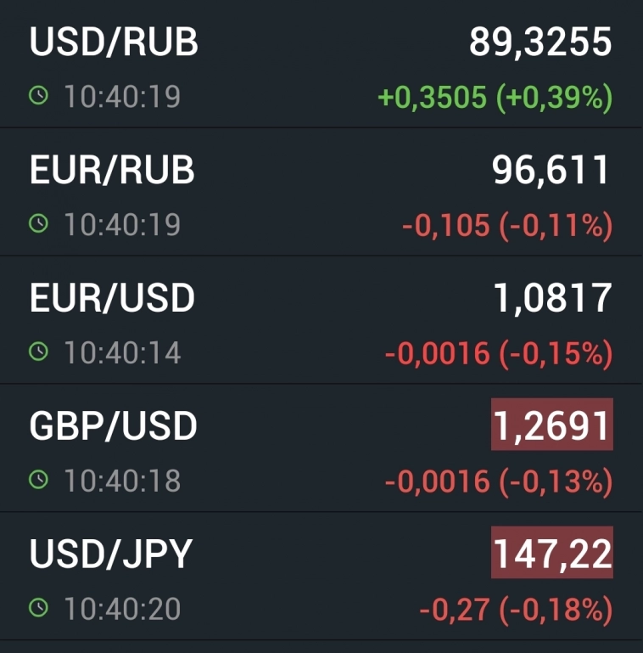Click the USD/RUB price 89,3255
This screenshot has height=653, width=643.
540,42
